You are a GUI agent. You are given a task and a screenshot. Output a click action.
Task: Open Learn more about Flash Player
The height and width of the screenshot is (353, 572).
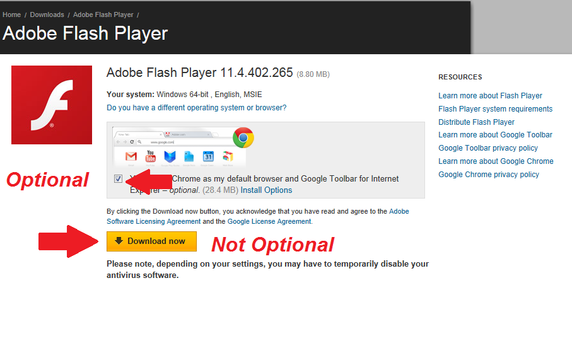point(490,96)
